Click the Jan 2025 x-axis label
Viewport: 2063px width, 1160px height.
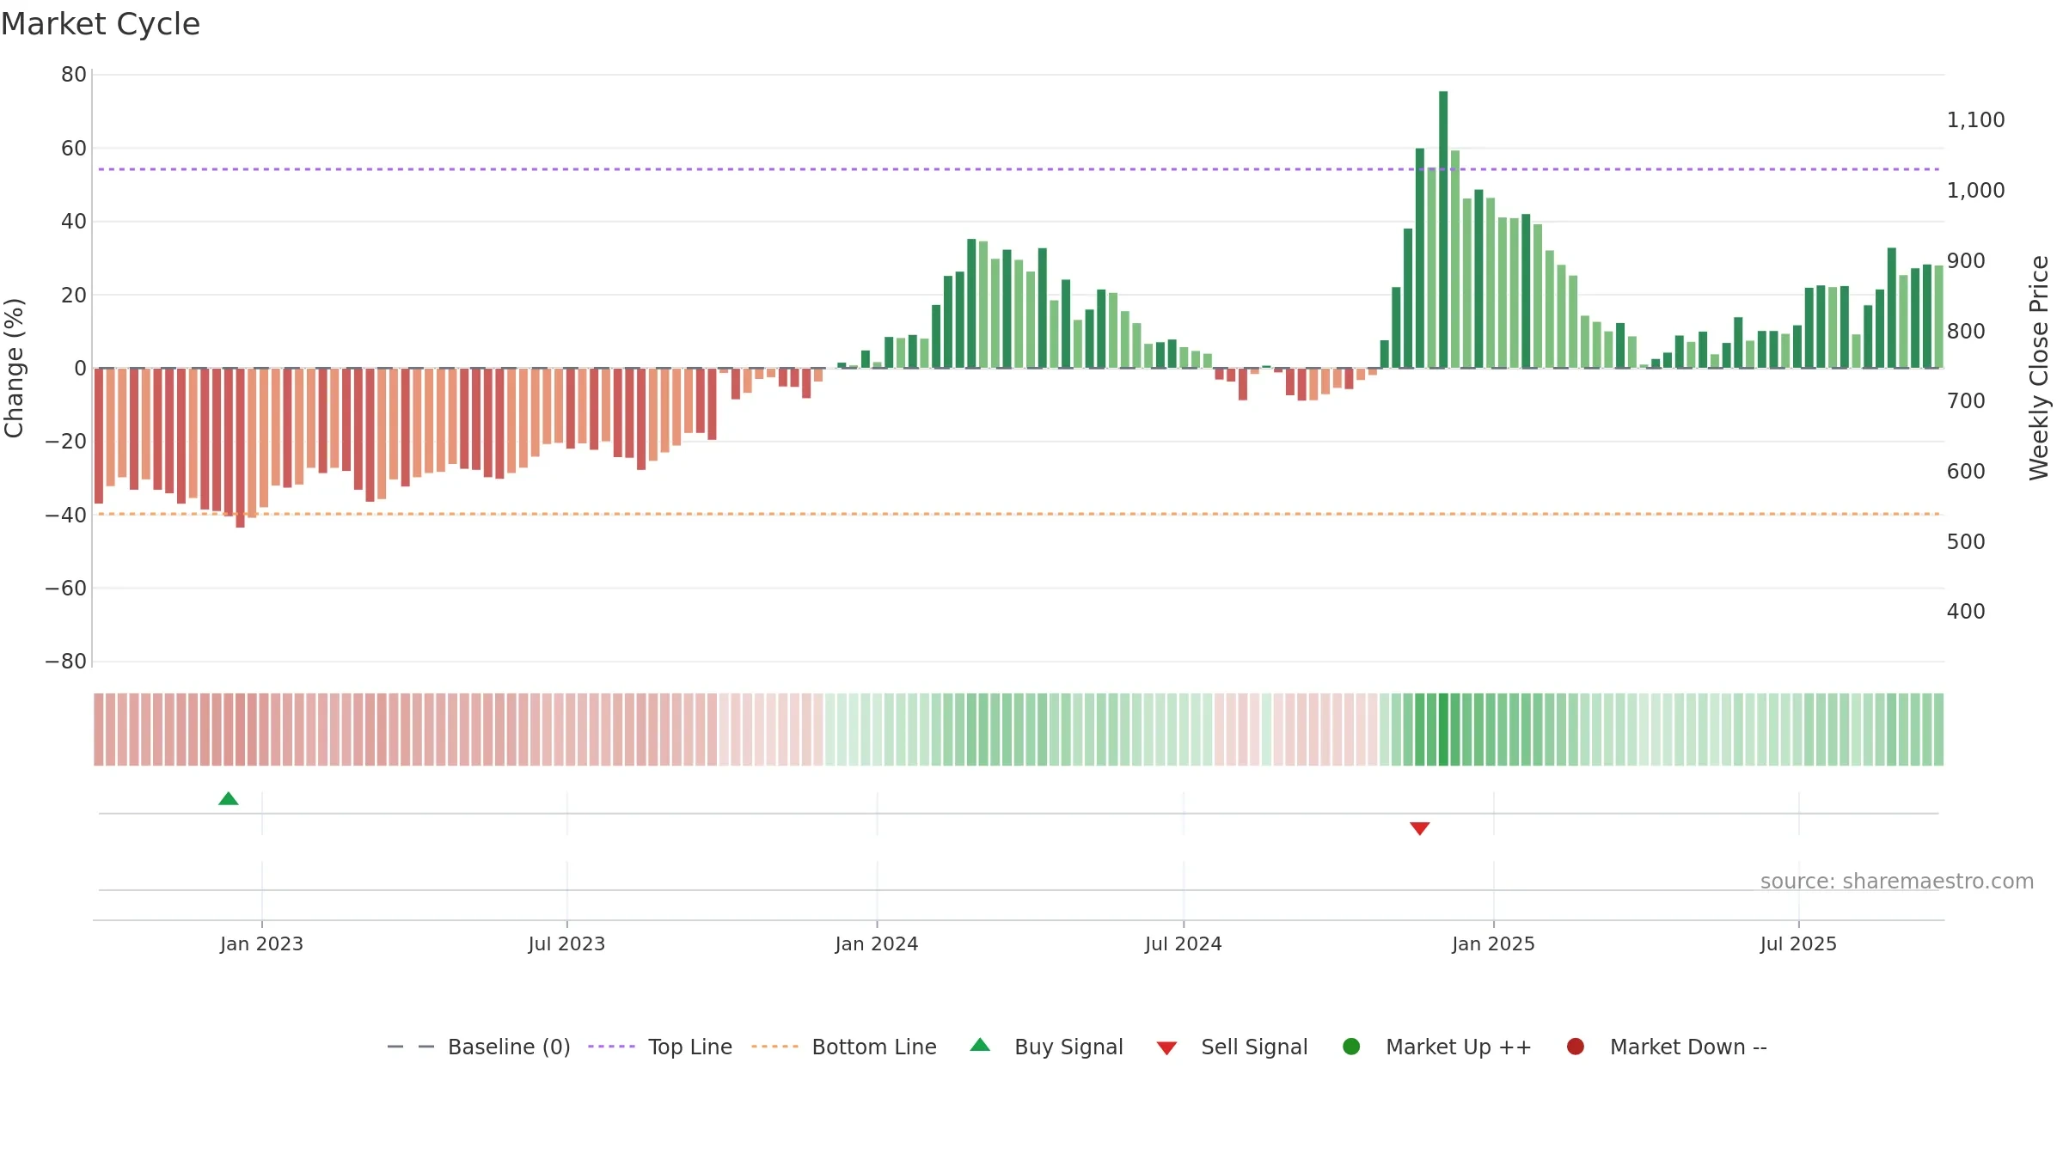click(1493, 944)
